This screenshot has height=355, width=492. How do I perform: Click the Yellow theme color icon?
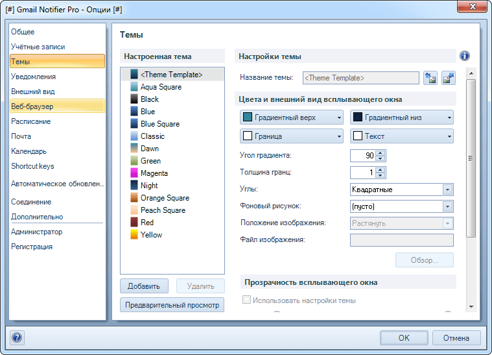click(x=134, y=235)
